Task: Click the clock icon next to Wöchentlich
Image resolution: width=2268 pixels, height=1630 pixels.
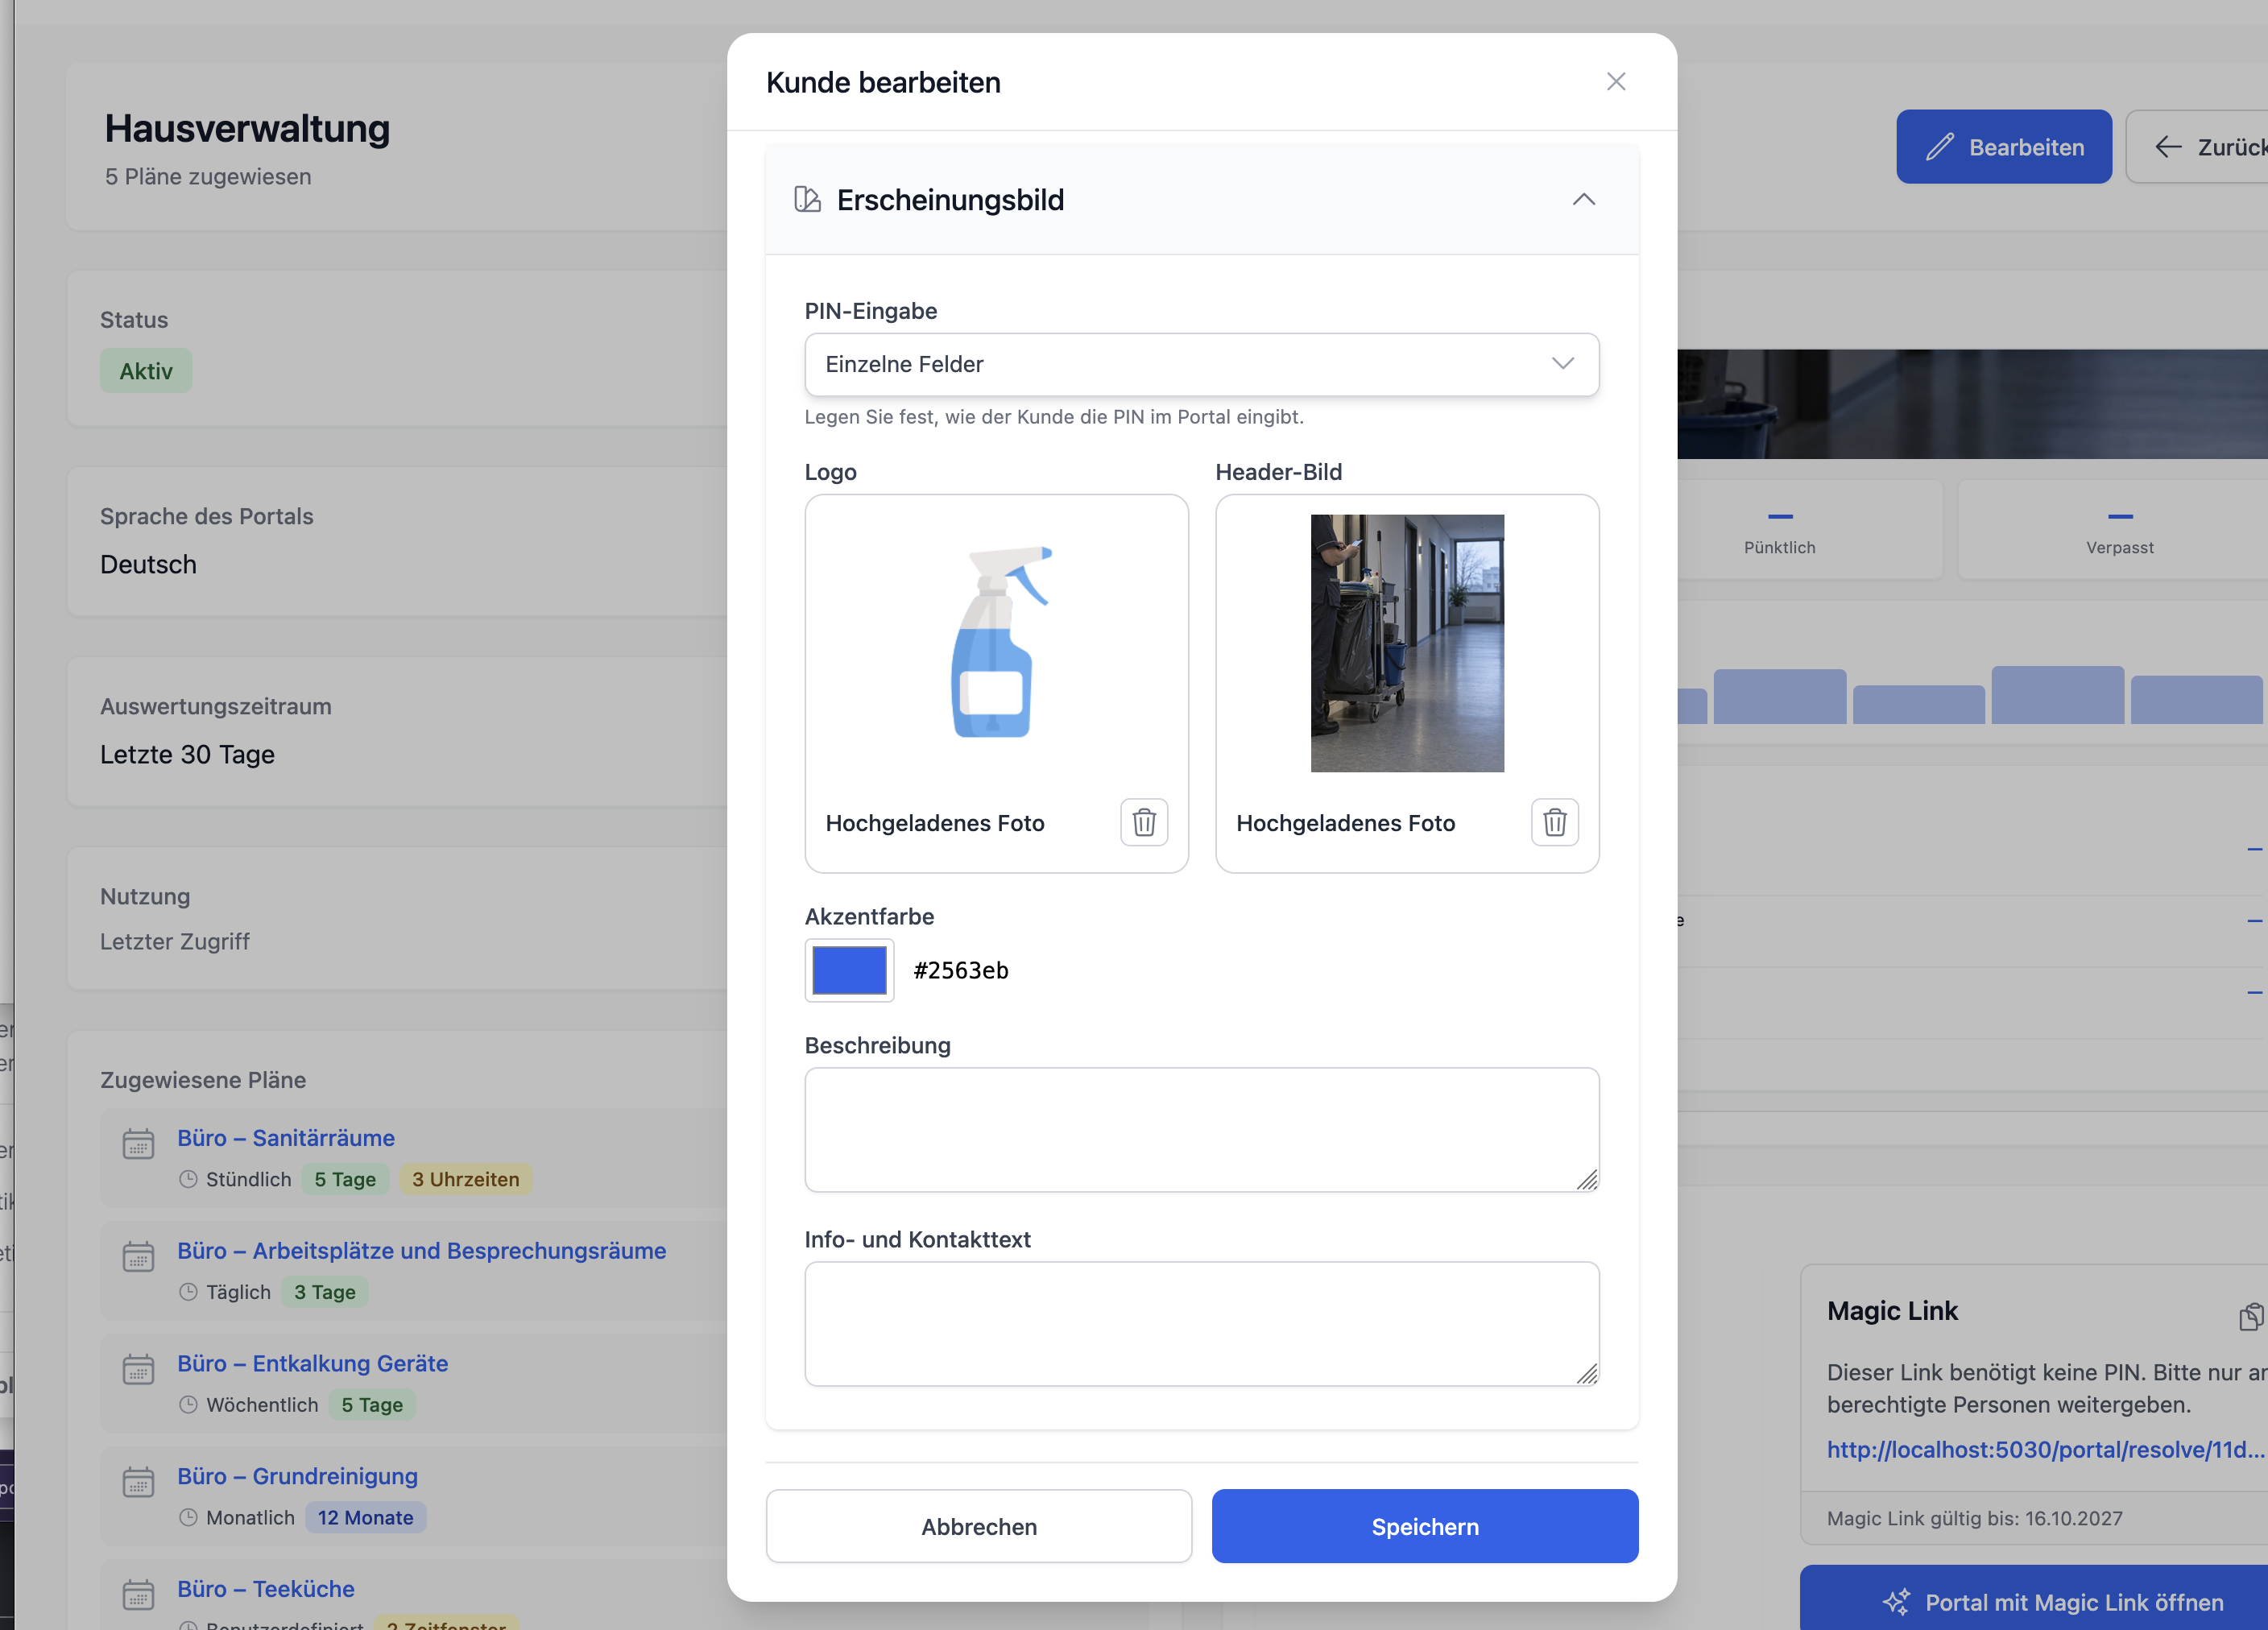Action: pos(188,1404)
